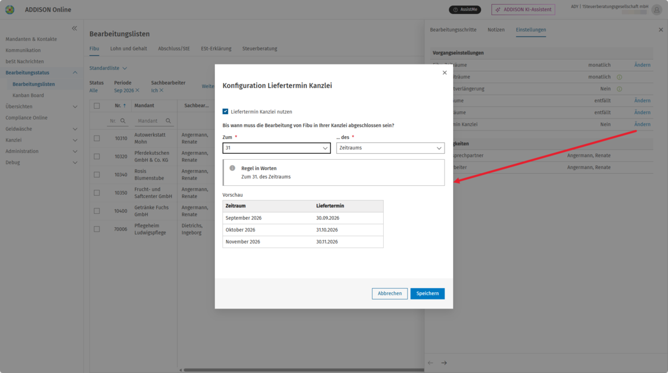The width and height of the screenshot is (668, 373).
Task: Click the info icon beside Regel in Worten
Action: pos(232,168)
